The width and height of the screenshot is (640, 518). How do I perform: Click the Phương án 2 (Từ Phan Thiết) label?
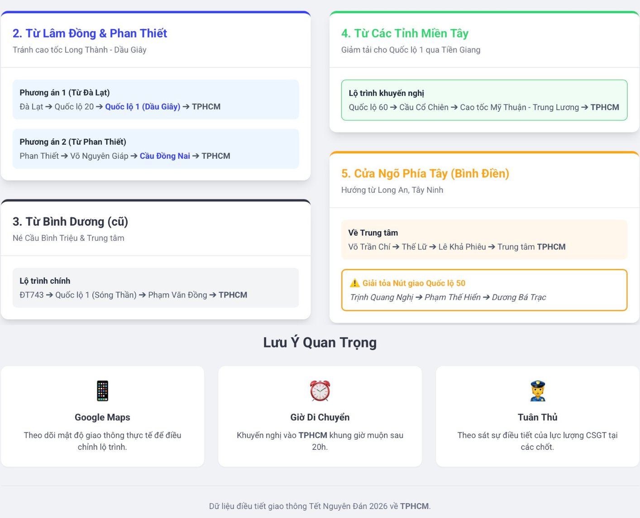click(x=73, y=142)
